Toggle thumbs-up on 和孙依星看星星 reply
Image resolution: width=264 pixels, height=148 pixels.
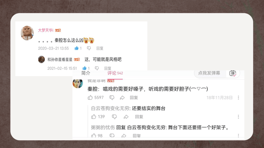[x=84, y=68]
